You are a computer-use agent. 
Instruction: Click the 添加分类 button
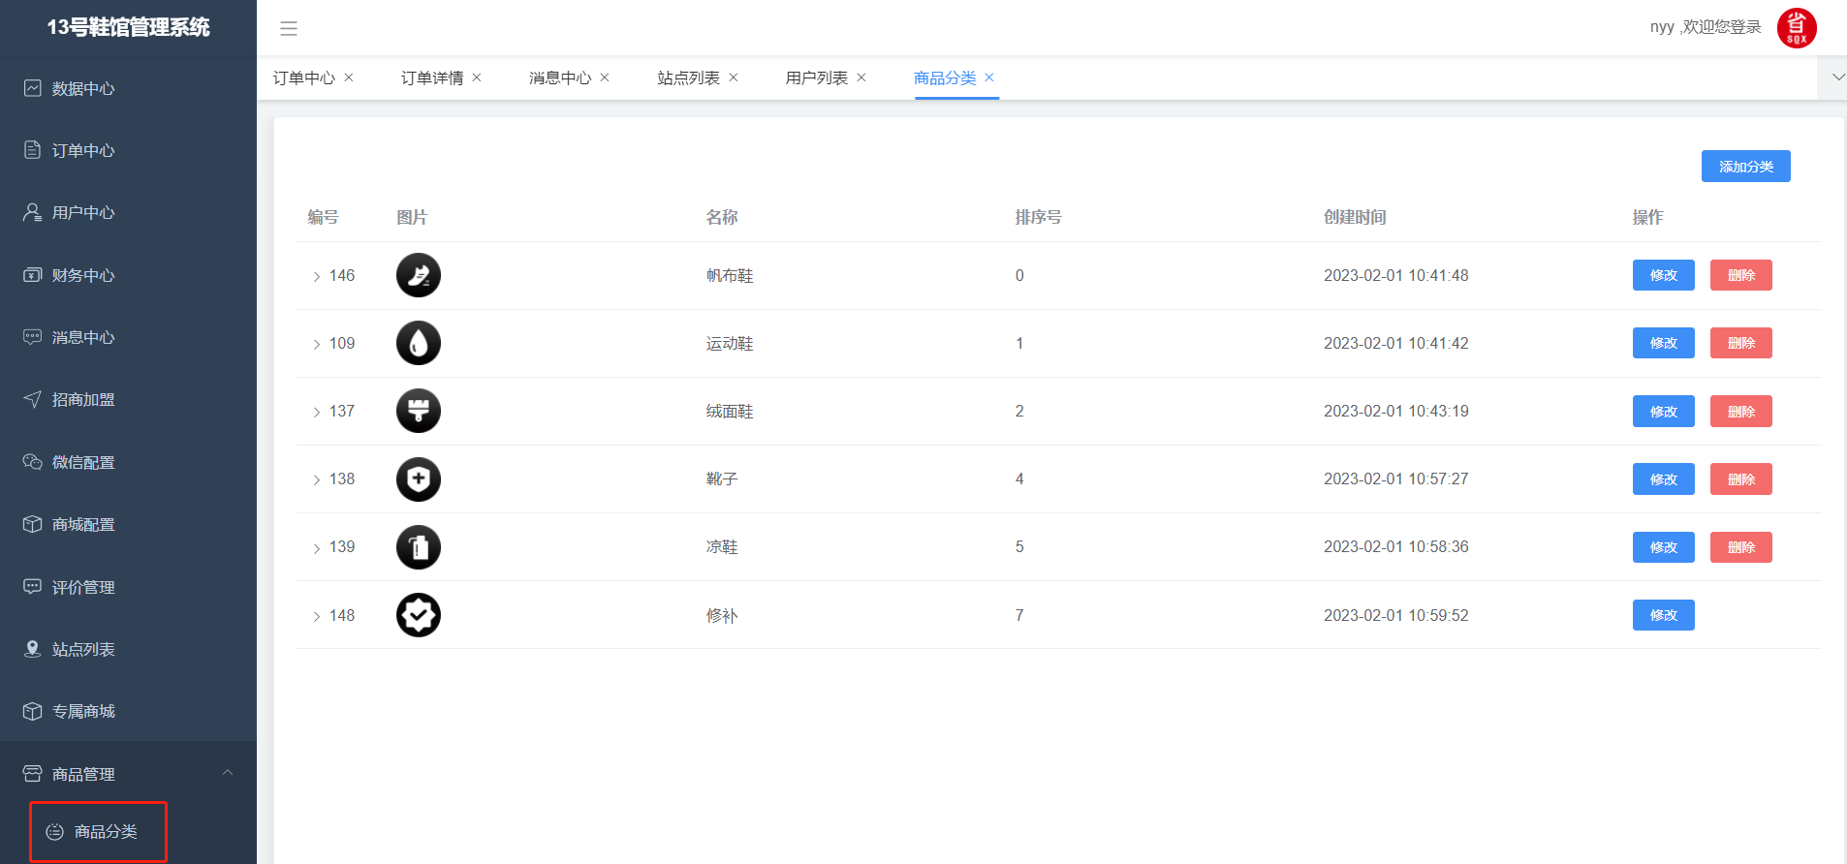click(x=1745, y=167)
